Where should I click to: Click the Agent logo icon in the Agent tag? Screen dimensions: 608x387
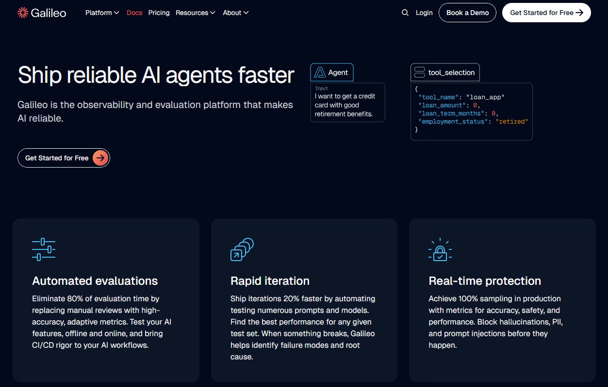(320, 73)
